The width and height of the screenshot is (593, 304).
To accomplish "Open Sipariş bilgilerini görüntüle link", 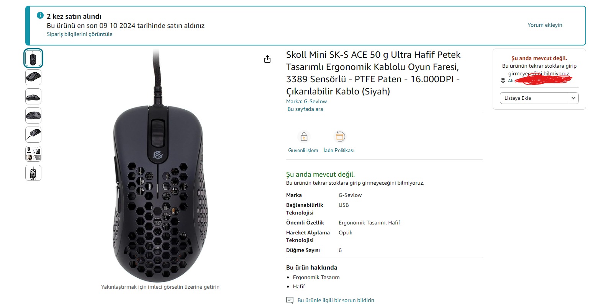I will coord(80,34).
